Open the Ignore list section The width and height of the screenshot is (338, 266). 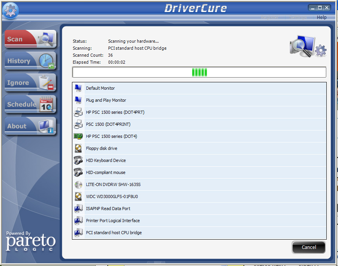pos(30,82)
